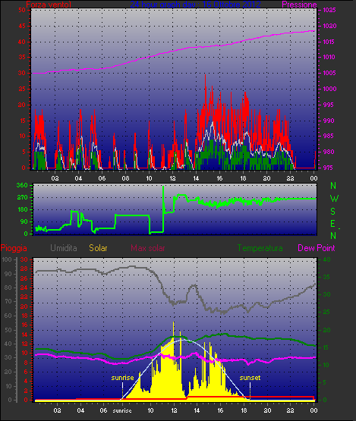Click the 1005 pressure axis value

[x=329, y=73]
